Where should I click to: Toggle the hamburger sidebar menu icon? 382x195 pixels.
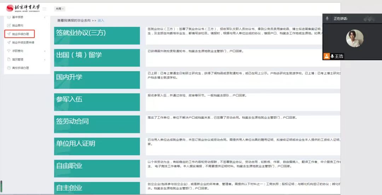click(x=44, y=9)
